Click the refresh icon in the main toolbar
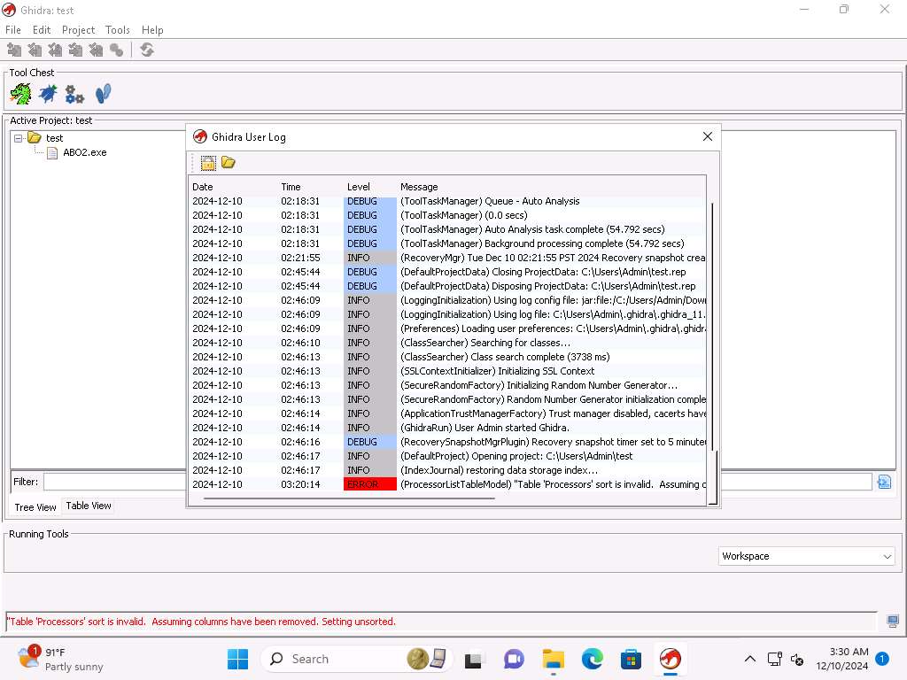The image size is (907, 680). tap(147, 50)
